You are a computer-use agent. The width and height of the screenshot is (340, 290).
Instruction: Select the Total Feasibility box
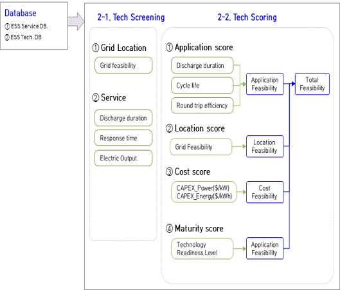(312, 84)
